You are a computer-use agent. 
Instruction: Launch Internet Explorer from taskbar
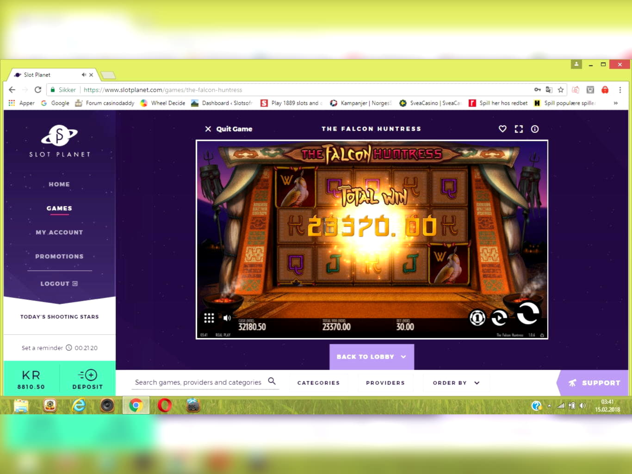(79, 406)
